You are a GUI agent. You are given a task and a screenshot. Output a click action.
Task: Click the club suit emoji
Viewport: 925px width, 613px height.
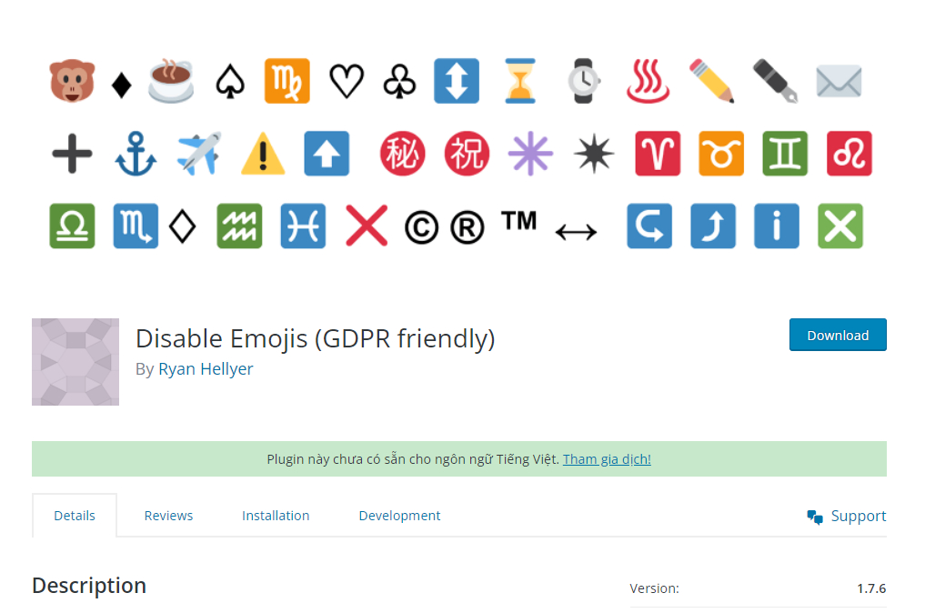[399, 82]
